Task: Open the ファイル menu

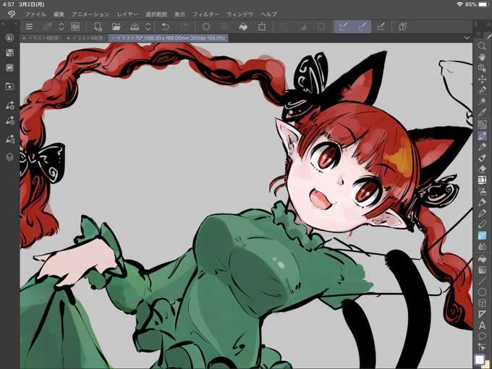Action: 35,14
